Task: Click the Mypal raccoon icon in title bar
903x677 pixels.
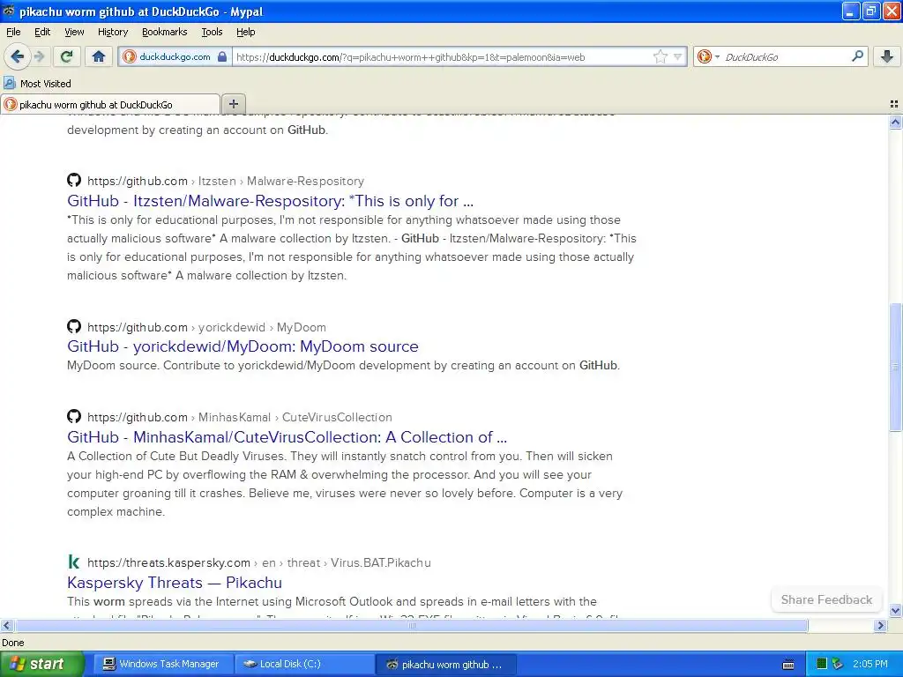Action: [x=9, y=11]
